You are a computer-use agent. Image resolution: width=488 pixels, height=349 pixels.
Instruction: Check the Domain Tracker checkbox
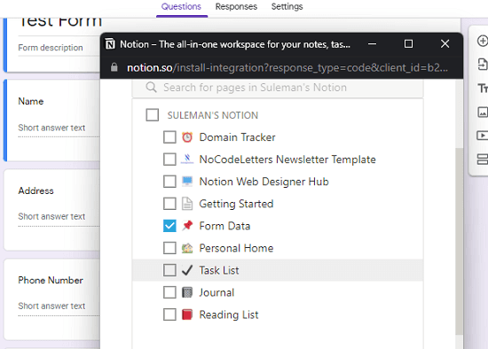169,137
